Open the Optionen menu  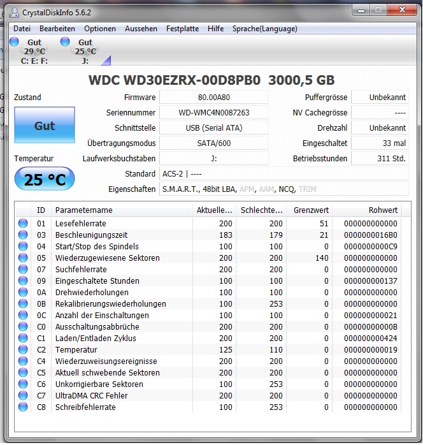(x=100, y=29)
